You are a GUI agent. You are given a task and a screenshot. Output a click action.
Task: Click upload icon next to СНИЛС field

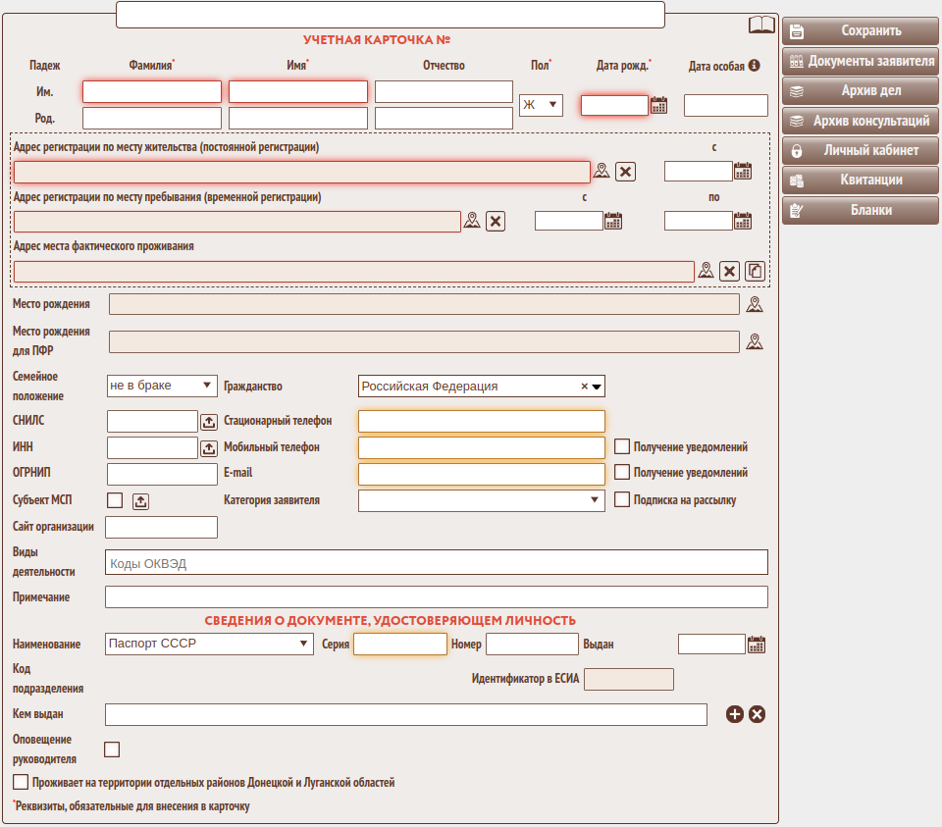(209, 422)
